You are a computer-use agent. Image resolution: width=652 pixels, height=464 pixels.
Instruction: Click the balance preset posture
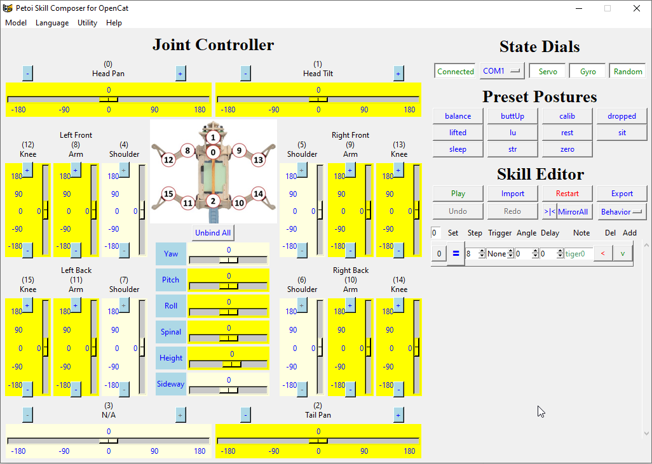[458, 116]
